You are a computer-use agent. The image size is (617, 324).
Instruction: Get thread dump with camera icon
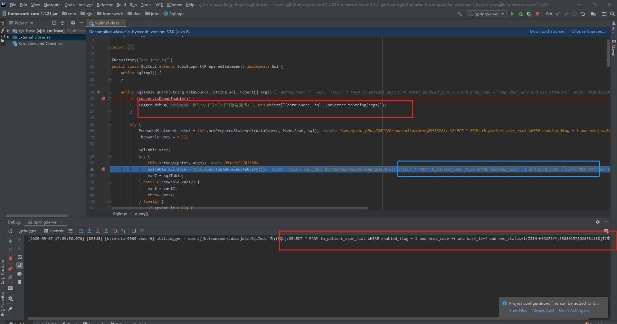10,288
